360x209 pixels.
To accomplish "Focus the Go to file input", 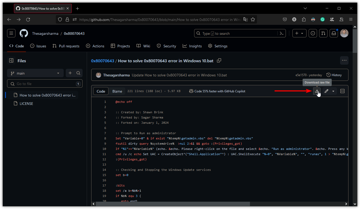I will 45,84.
